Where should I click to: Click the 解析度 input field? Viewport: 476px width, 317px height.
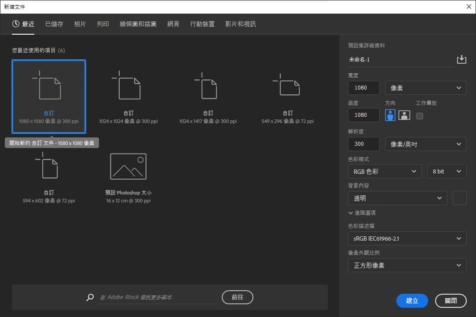pos(363,144)
